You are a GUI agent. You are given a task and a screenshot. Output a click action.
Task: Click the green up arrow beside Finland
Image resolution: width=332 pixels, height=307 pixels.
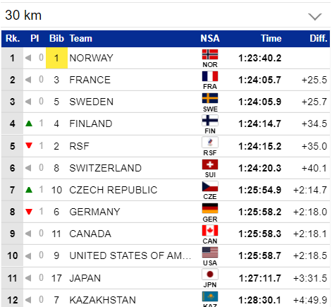coord(29,124)
